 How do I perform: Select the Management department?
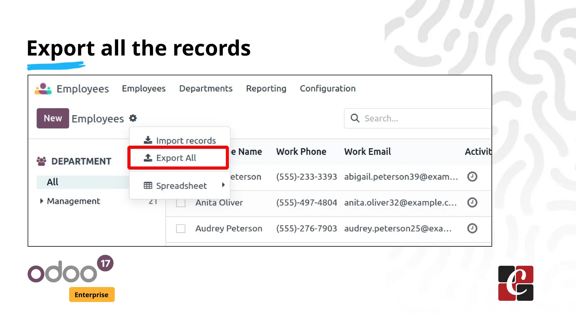(x=73, y=201)
